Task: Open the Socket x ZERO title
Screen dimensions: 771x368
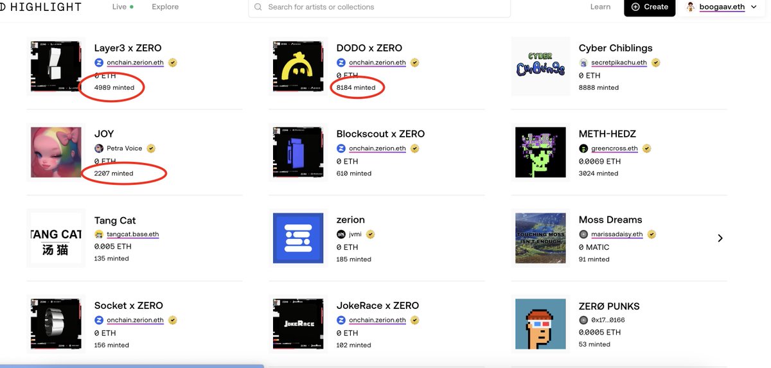Action: pos(128,306)
